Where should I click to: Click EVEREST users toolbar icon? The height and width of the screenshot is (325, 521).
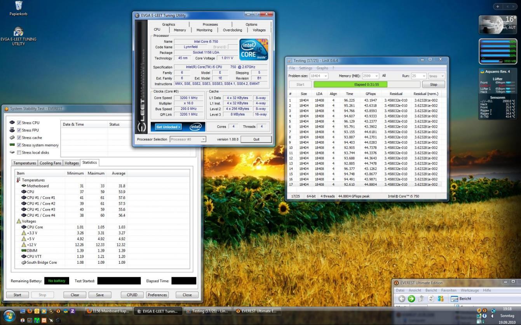(x=440, y=299)
